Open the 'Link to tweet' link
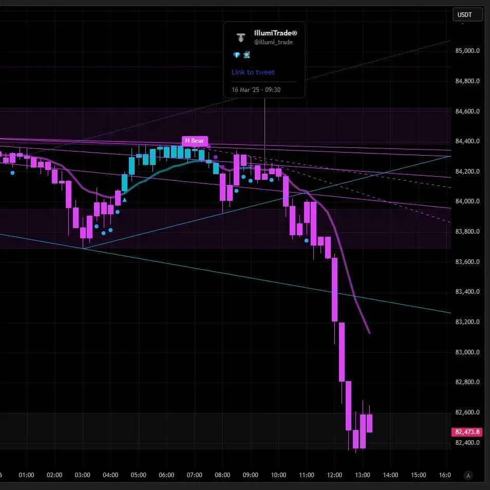This screenshot has width=490, height=490. point(253,72)
